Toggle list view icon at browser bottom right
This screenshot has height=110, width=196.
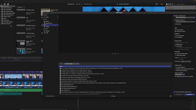[171, 96]
